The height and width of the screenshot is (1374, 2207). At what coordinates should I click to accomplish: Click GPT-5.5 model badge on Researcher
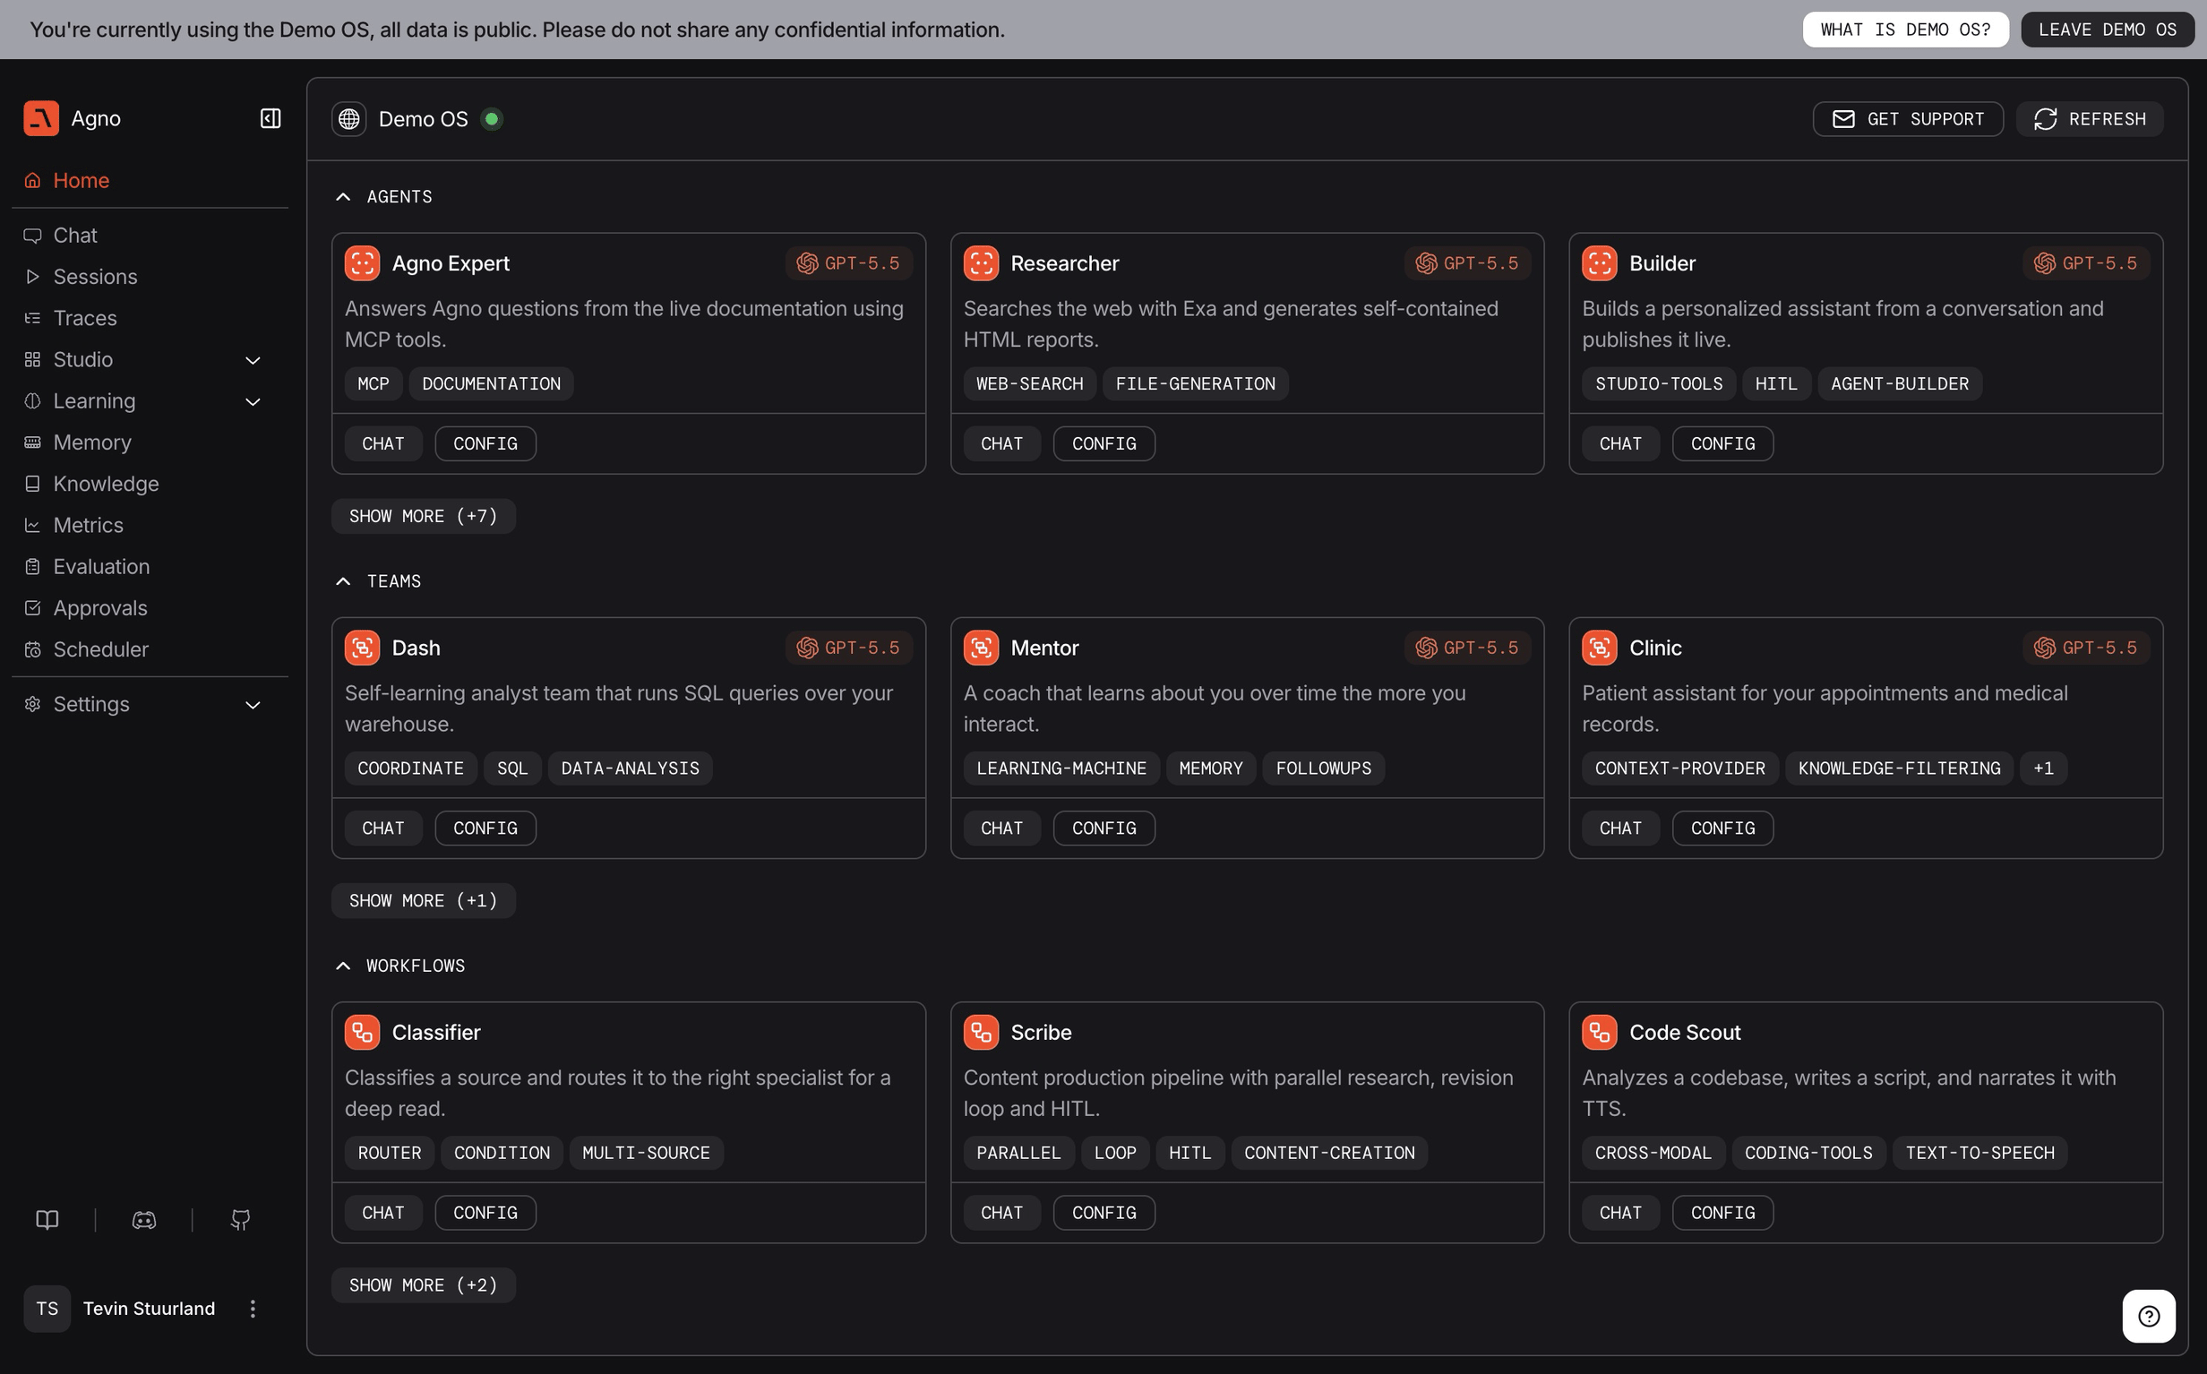[1467, 263]
